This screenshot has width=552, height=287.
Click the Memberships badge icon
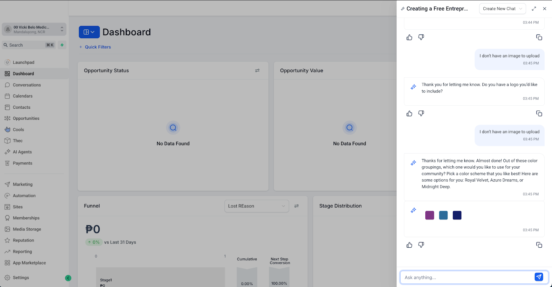(7, 218)
